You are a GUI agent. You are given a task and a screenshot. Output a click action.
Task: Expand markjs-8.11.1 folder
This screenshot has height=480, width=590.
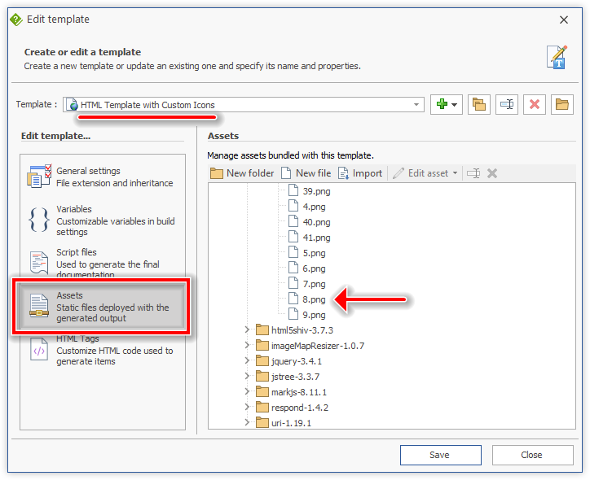coord(247,392)
